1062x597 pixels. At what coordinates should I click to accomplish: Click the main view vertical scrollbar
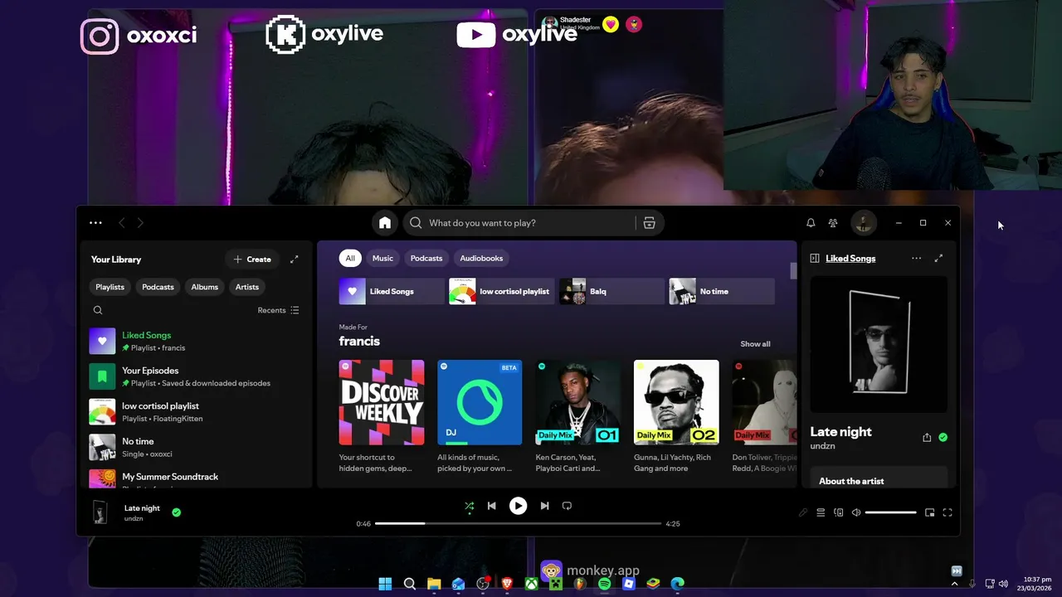pyautogui.click(x=793, y=271)
